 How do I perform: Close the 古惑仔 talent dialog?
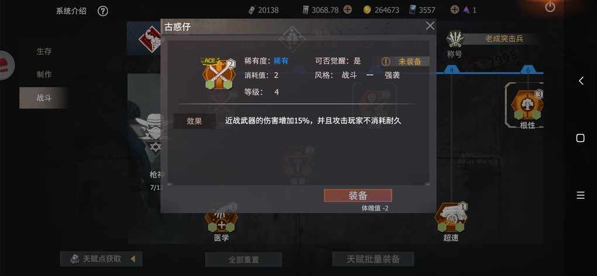430,26
